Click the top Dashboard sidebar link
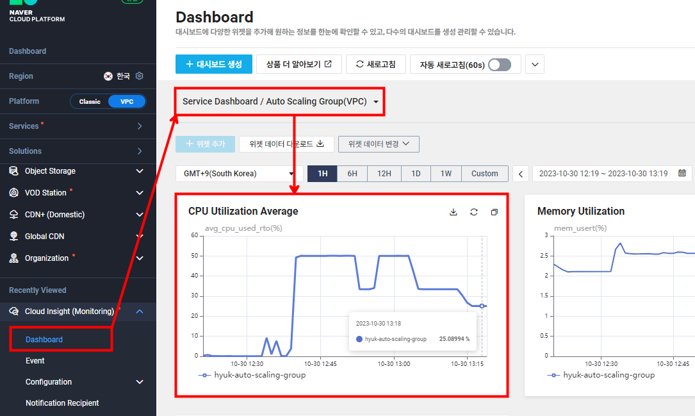 coord(28,51)
